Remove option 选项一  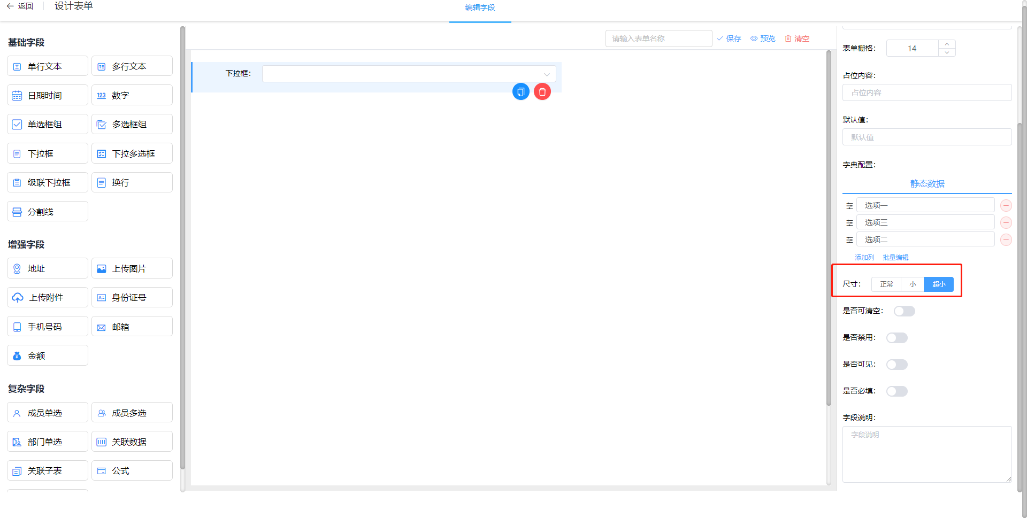1006,205
